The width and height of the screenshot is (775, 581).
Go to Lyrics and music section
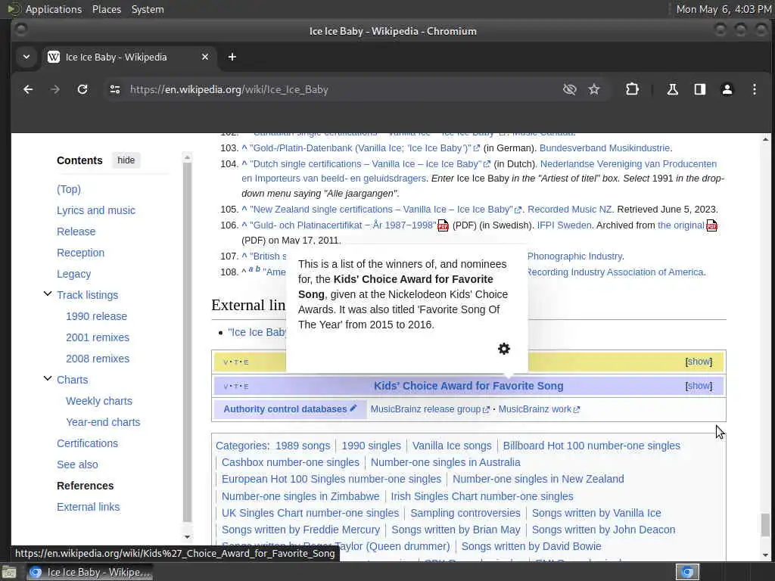pos(96,210)
